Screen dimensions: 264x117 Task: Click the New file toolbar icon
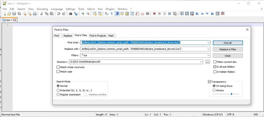4,14
